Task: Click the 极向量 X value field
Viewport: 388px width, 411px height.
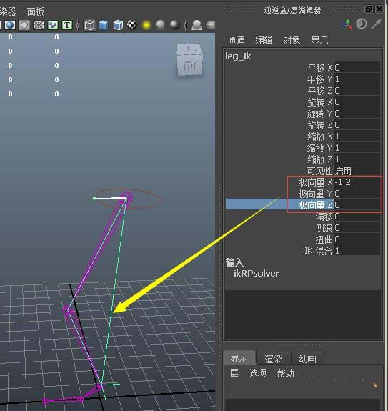Action: [357, 182]
